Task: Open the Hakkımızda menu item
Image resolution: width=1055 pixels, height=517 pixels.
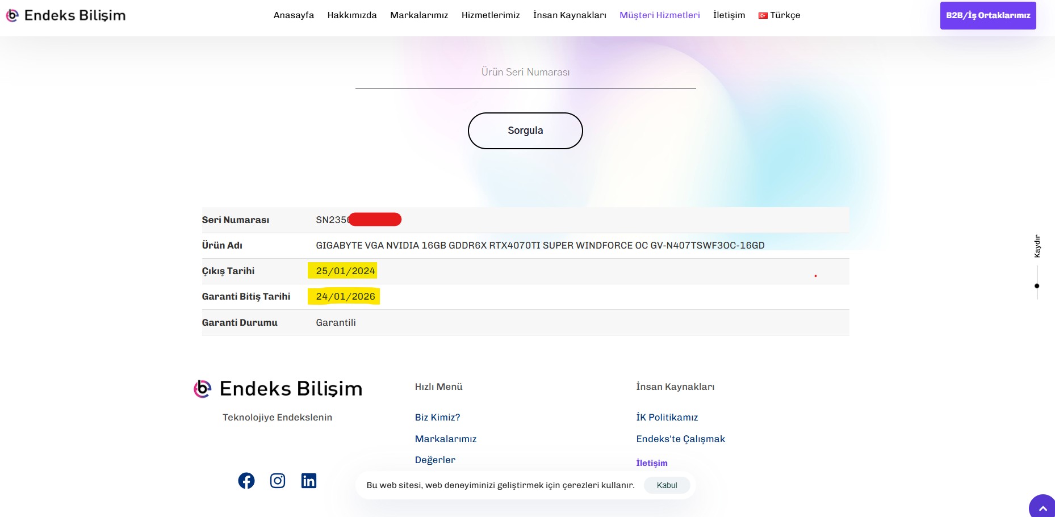Action: [x=352, y=15]
